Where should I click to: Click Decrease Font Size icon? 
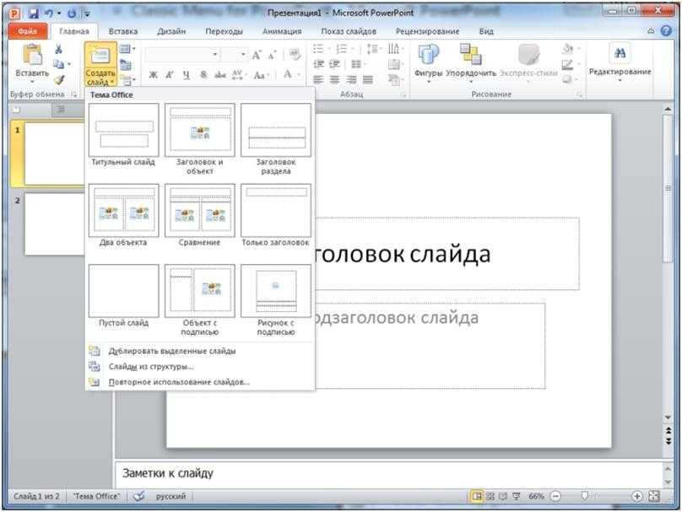pyautogui.click(x=273, y=55)
